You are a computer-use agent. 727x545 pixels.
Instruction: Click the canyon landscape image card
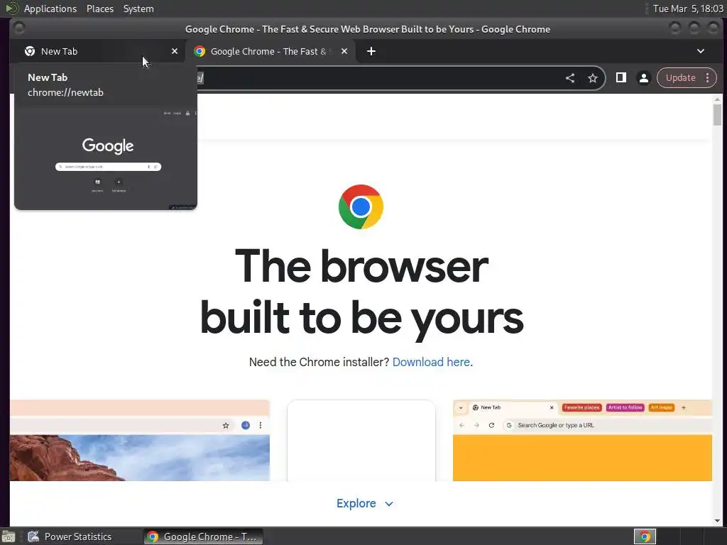coord(140,440)
